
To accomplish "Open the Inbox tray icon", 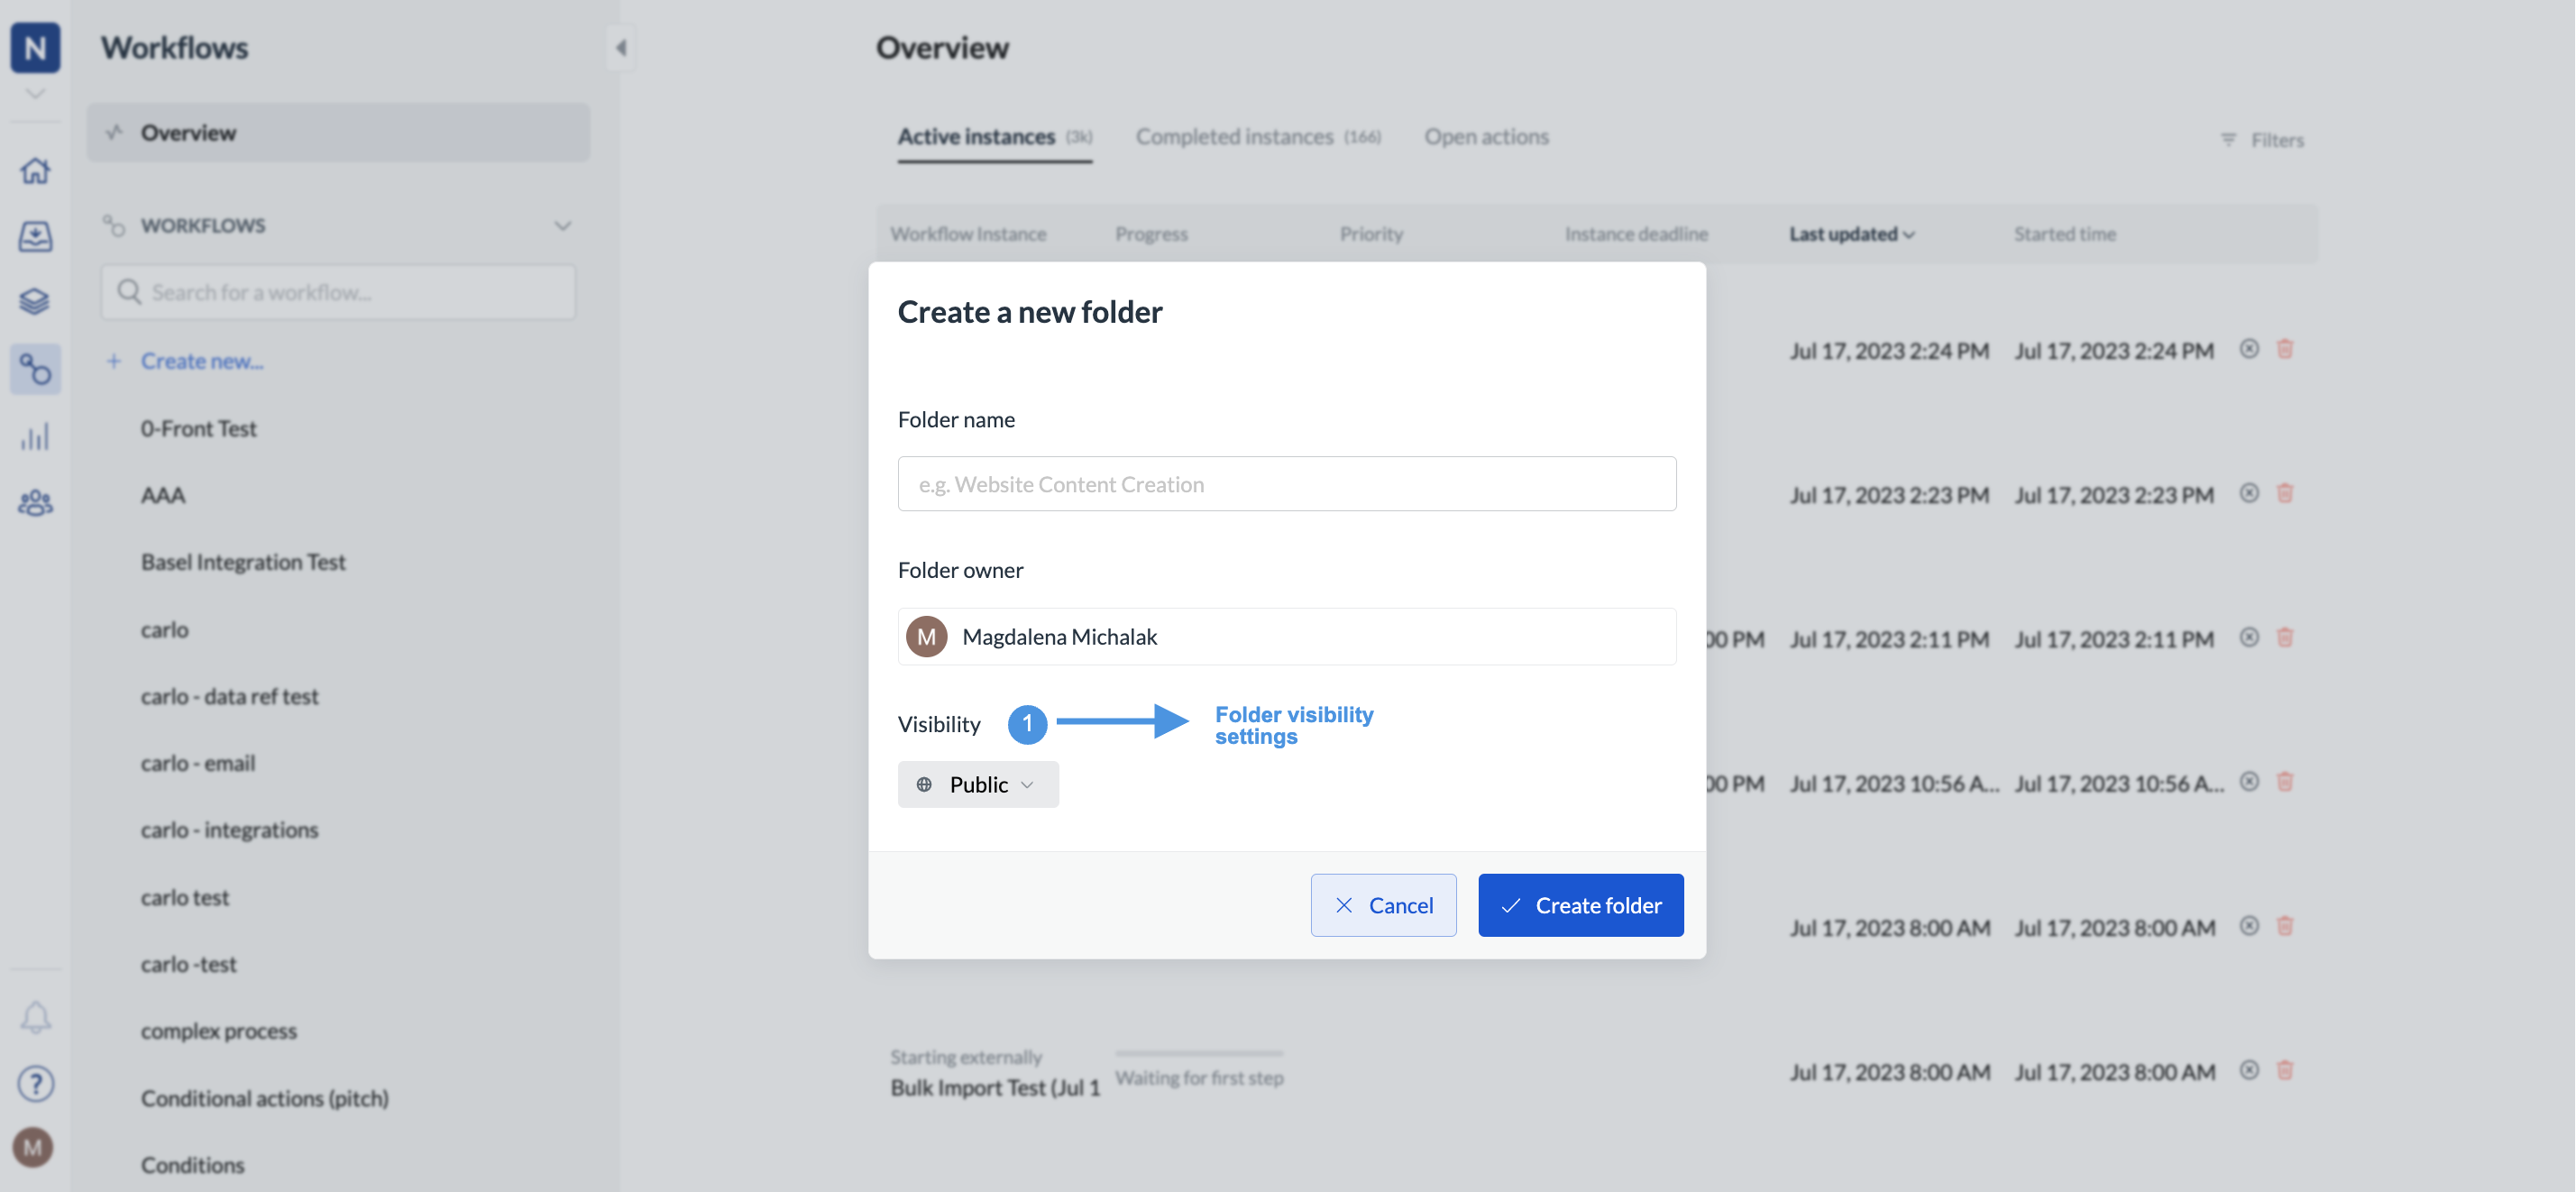I will click(35, 236).
